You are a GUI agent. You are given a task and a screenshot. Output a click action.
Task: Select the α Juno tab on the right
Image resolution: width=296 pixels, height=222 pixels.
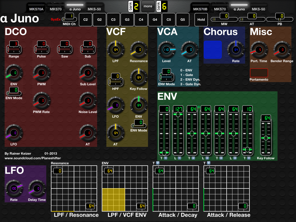pos(239,8)
